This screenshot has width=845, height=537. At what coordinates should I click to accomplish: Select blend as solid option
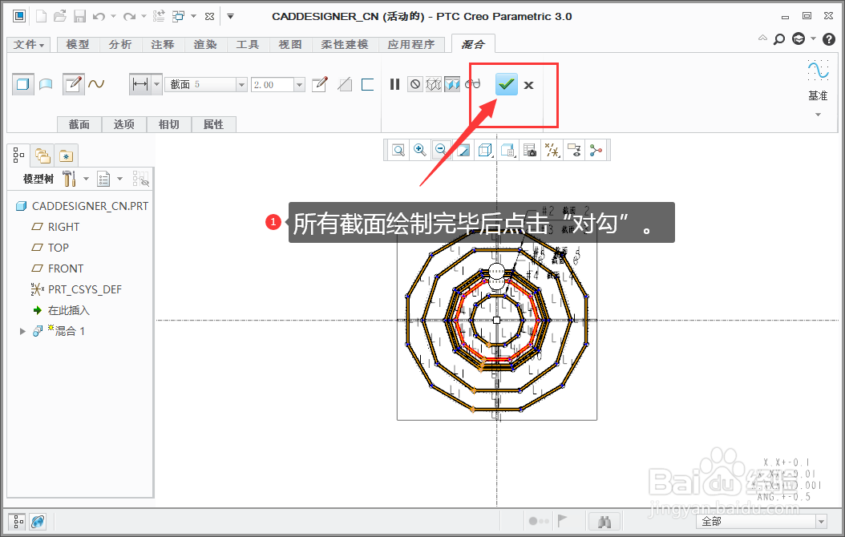(23, 84)
